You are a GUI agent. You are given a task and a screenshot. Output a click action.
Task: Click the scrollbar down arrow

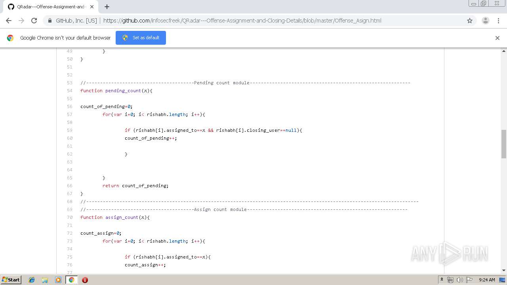504,270
